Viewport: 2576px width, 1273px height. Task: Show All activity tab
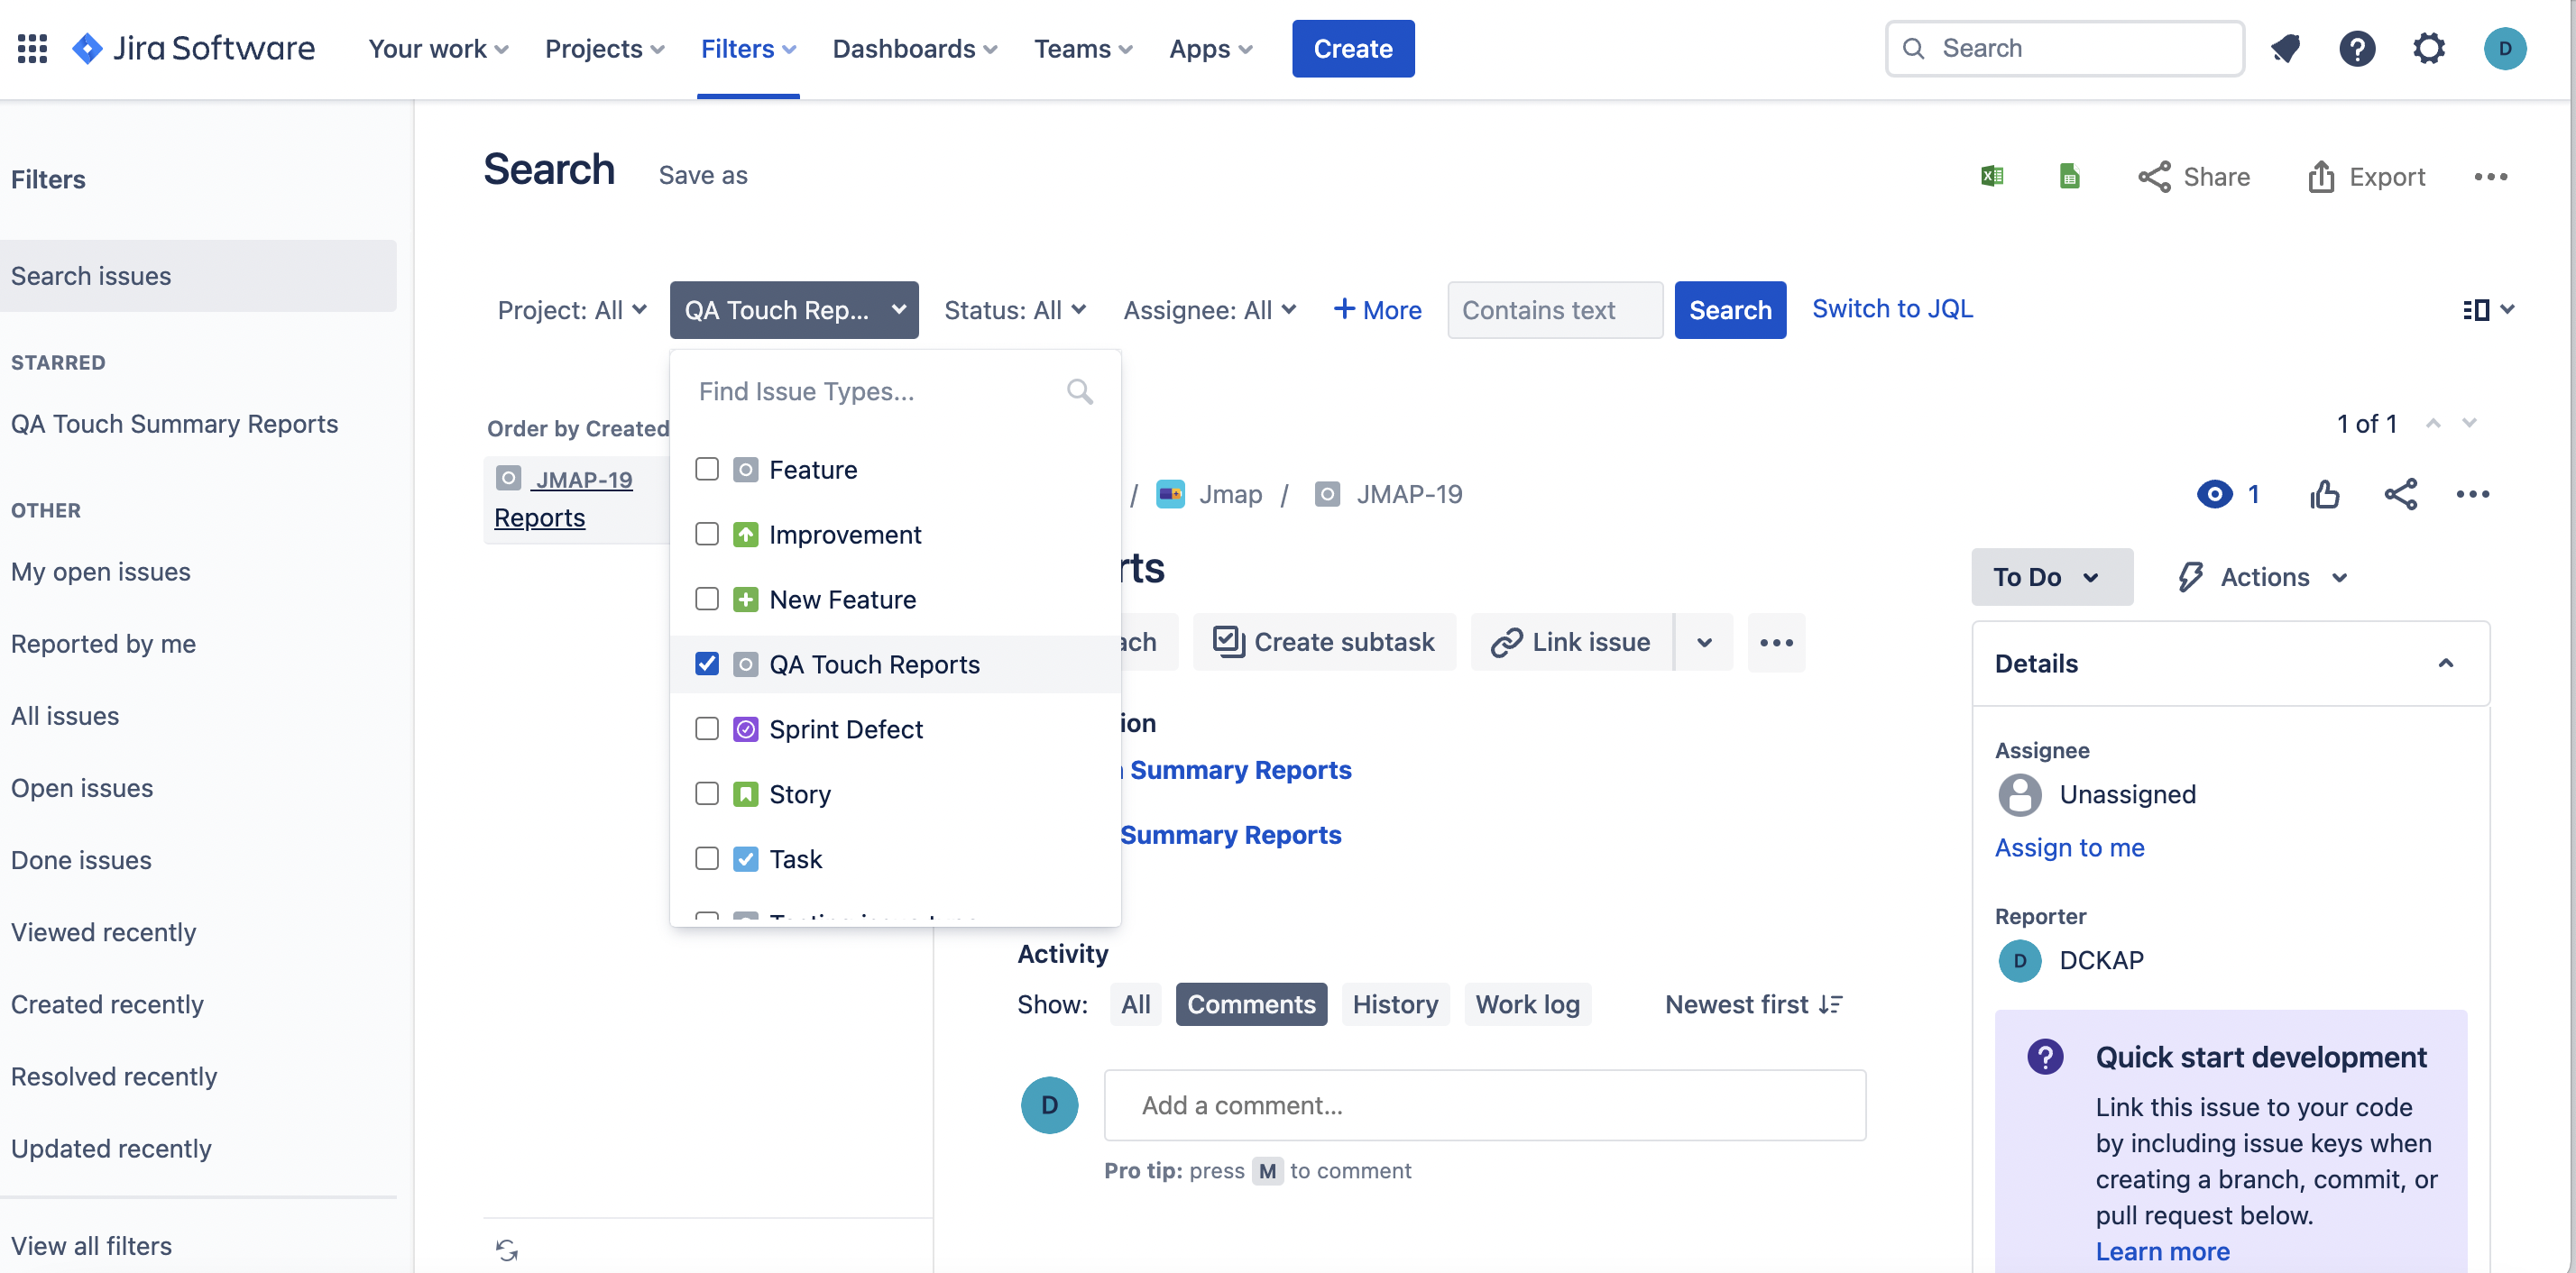(x=1135, y=1003)
